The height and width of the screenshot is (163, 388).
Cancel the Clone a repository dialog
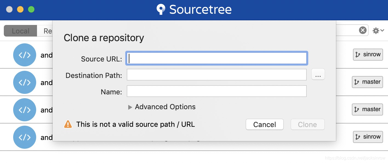(x=264, y=124)
